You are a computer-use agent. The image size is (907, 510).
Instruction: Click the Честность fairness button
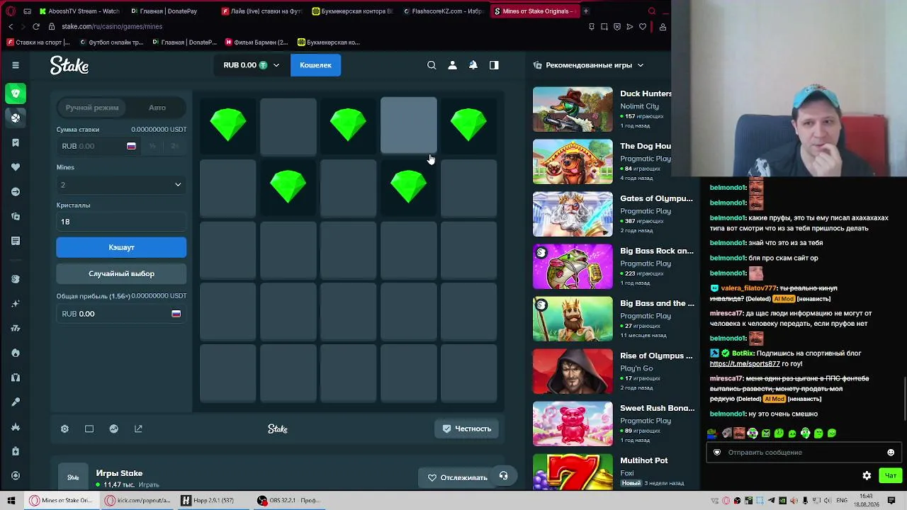pyautogui.click(x=466, y=429)
